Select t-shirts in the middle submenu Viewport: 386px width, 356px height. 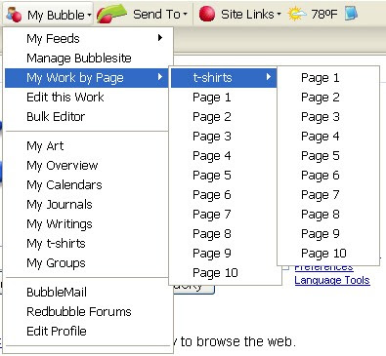click(x=224, y=78)
